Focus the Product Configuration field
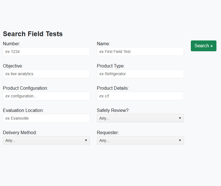The width and height of the screenshot is (221, 186). [x=46, y=96]
